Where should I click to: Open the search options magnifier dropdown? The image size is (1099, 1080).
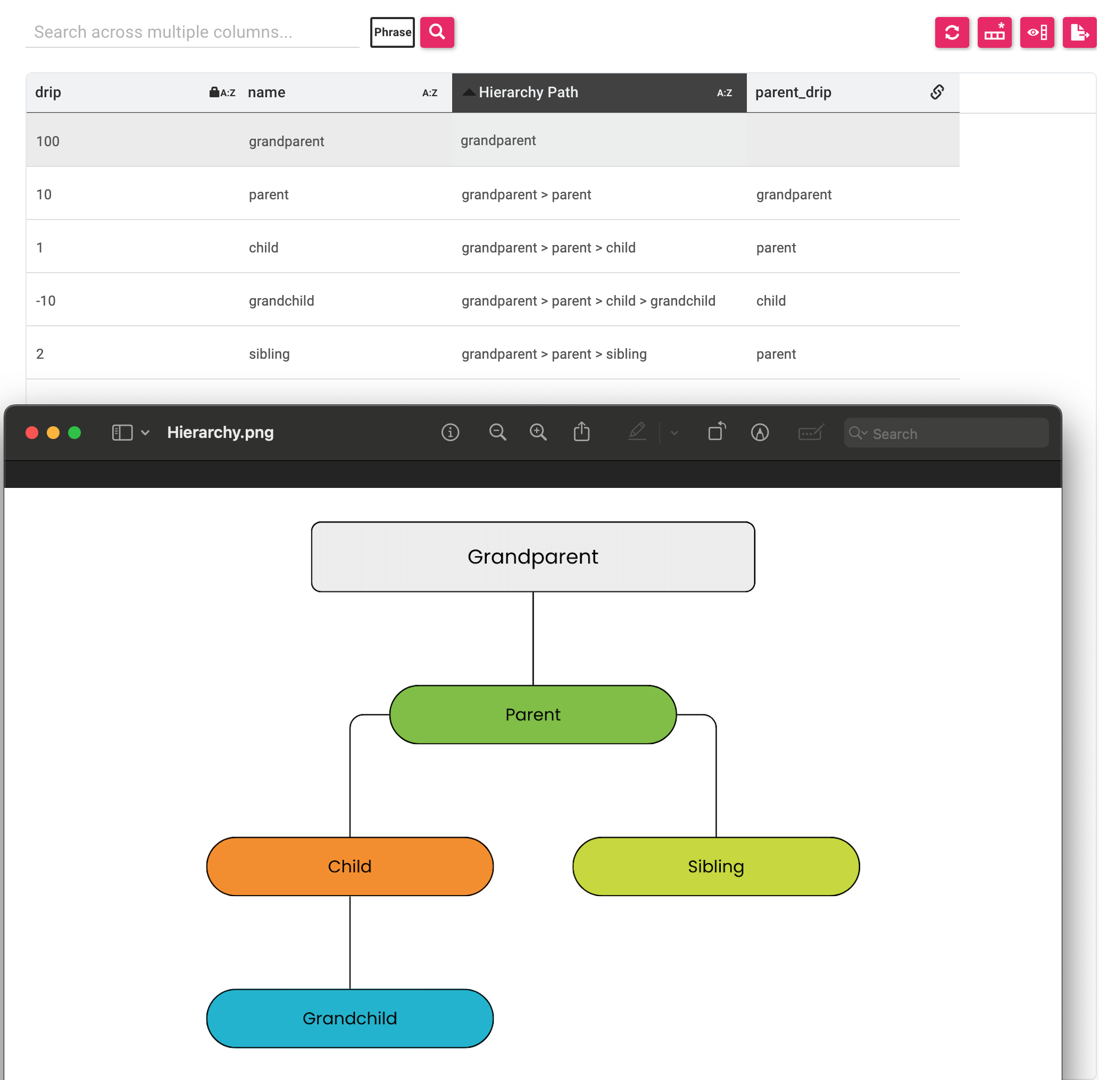[x=857, y=433]
